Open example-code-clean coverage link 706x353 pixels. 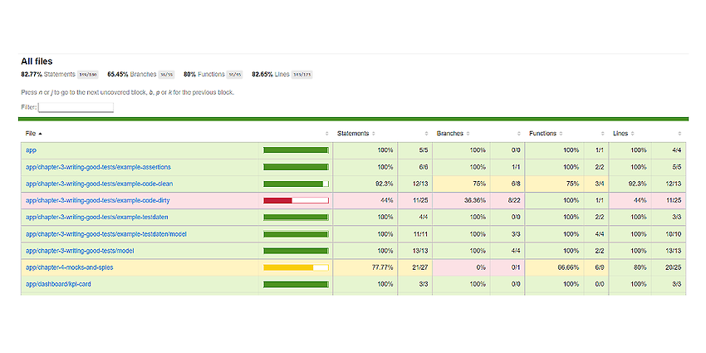[99, 184]
